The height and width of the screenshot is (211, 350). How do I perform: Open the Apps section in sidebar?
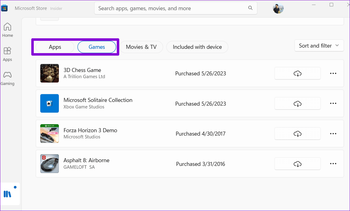(x=7, y=54)
